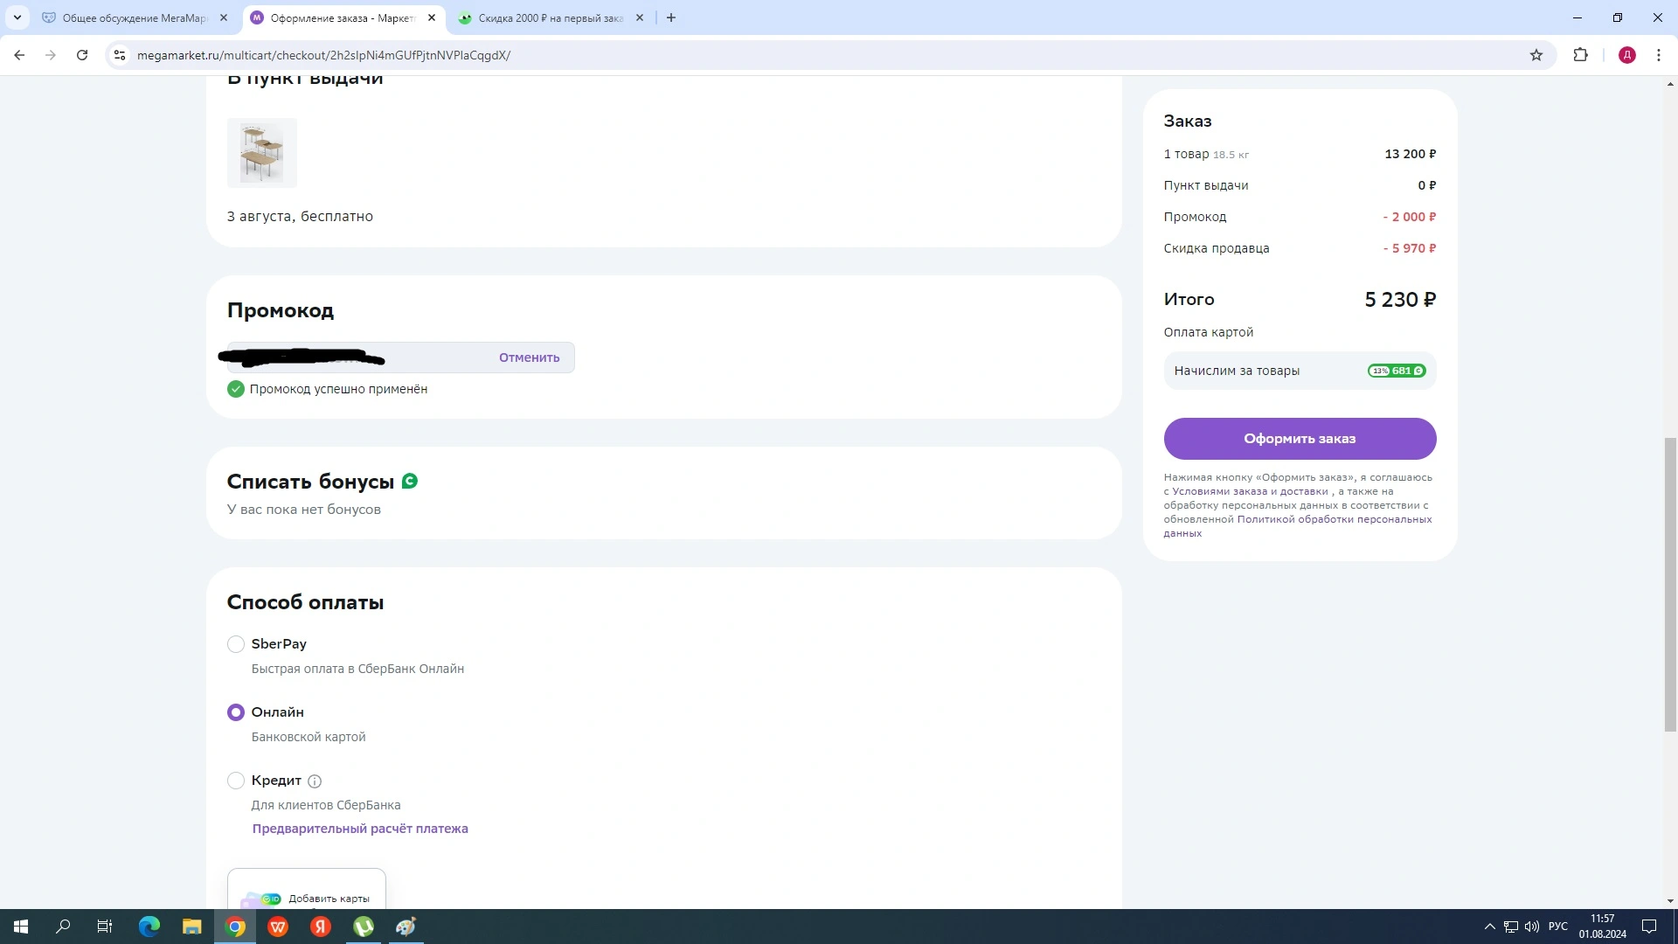Launch Microsoft Edge from taskbar
1678x944 pixels.
click(x=149, y=927)
